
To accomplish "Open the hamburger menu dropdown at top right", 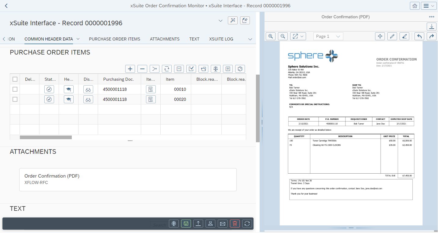I will tap(429, 6).
